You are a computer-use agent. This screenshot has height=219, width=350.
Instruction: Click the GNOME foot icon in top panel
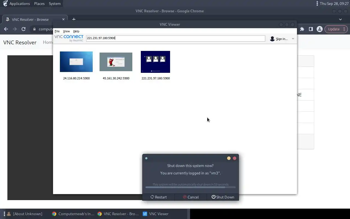(x=5, y=4)
